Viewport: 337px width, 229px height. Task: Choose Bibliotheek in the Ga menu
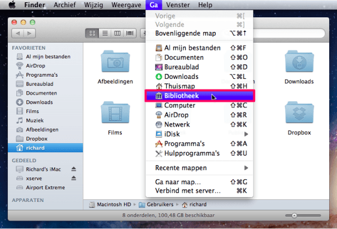click(x=199, y=96)
